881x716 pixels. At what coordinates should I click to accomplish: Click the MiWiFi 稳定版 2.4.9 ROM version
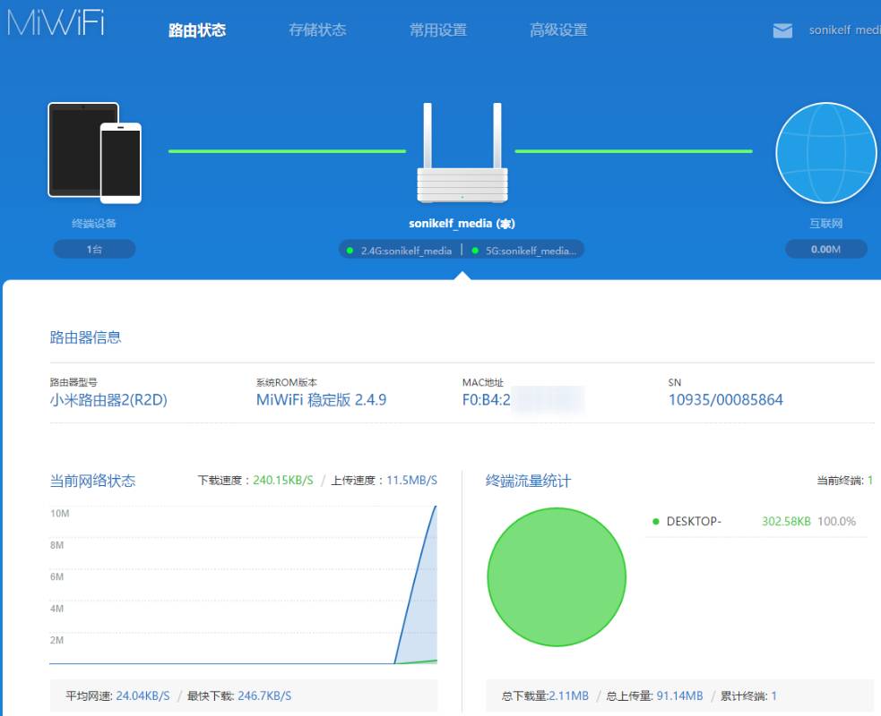321,400
